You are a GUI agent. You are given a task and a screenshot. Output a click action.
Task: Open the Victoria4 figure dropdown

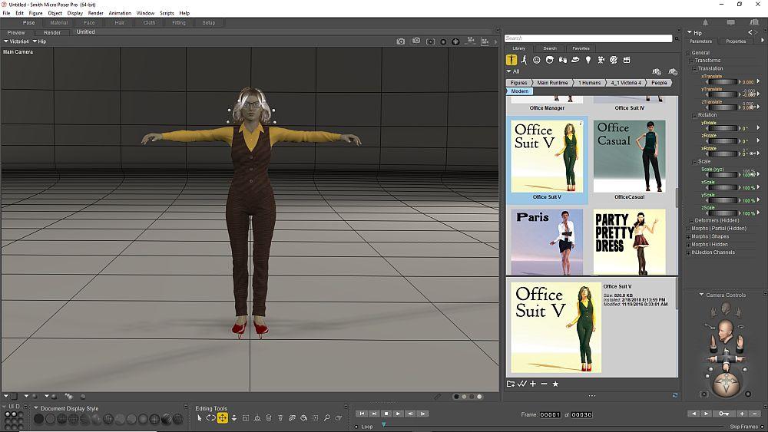pyautogui.click(x=17, y=41)
